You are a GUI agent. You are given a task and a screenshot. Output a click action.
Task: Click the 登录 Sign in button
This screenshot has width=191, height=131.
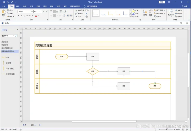click(162, 2)
